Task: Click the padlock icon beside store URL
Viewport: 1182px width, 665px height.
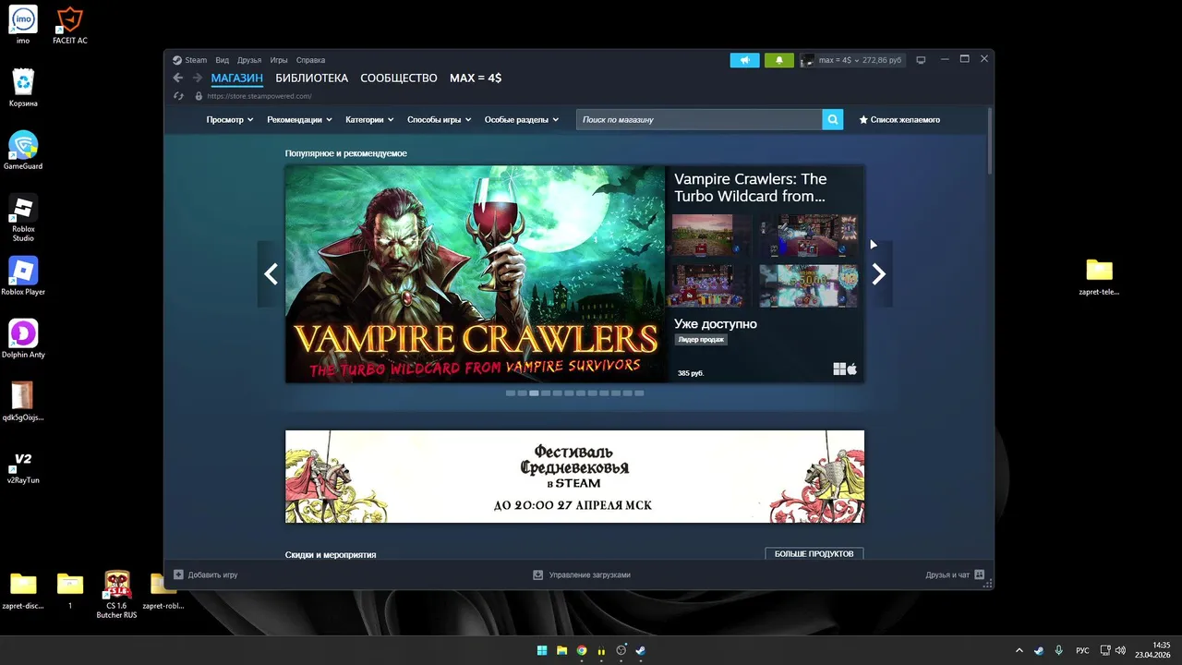Action: point(198,96)
